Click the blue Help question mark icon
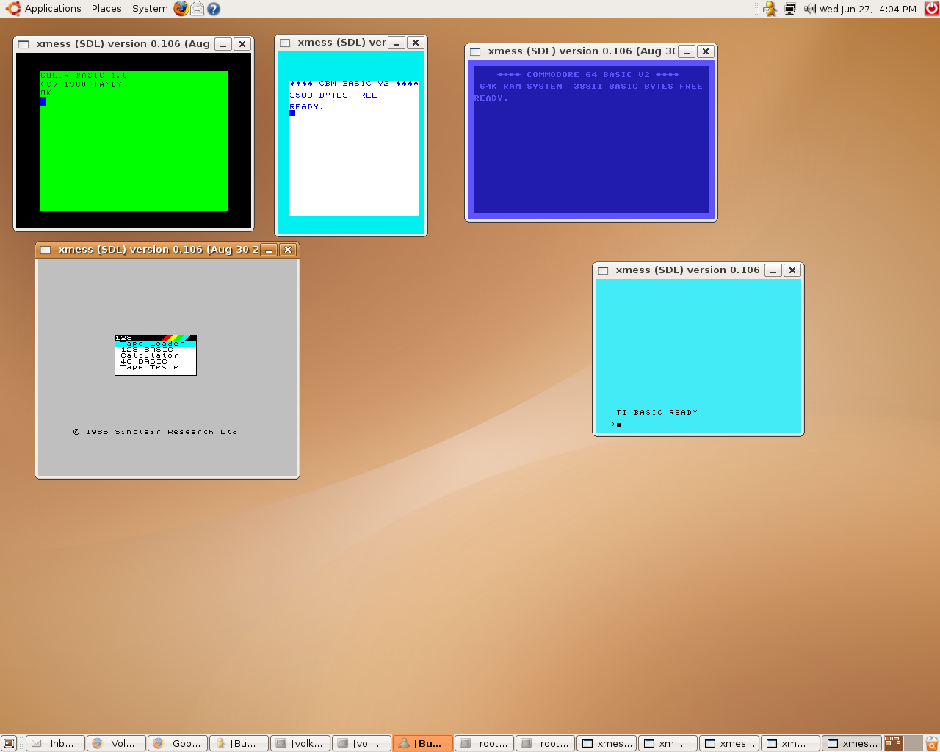Screen dimensions: 940x752 (214, 9)
